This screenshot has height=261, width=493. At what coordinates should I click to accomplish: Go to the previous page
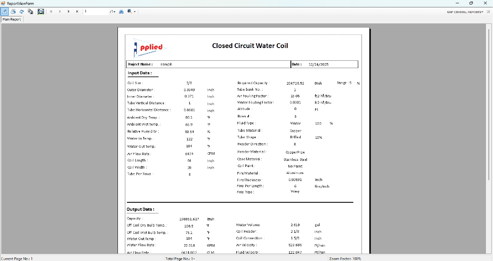tap(60, 11)
